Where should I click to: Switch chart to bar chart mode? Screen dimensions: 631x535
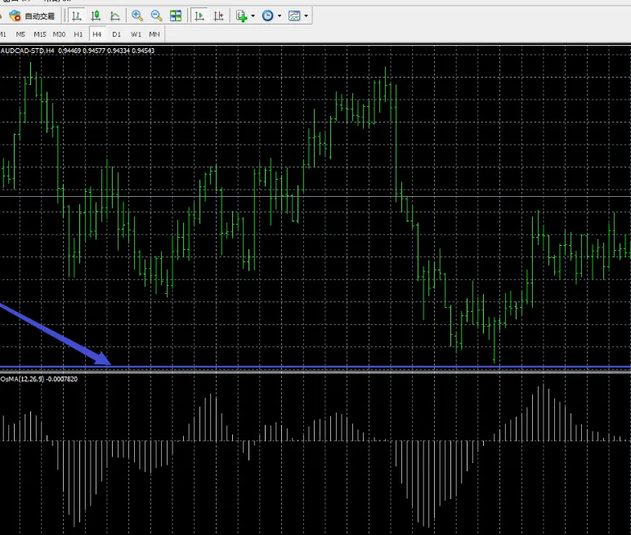coord(77,16)
